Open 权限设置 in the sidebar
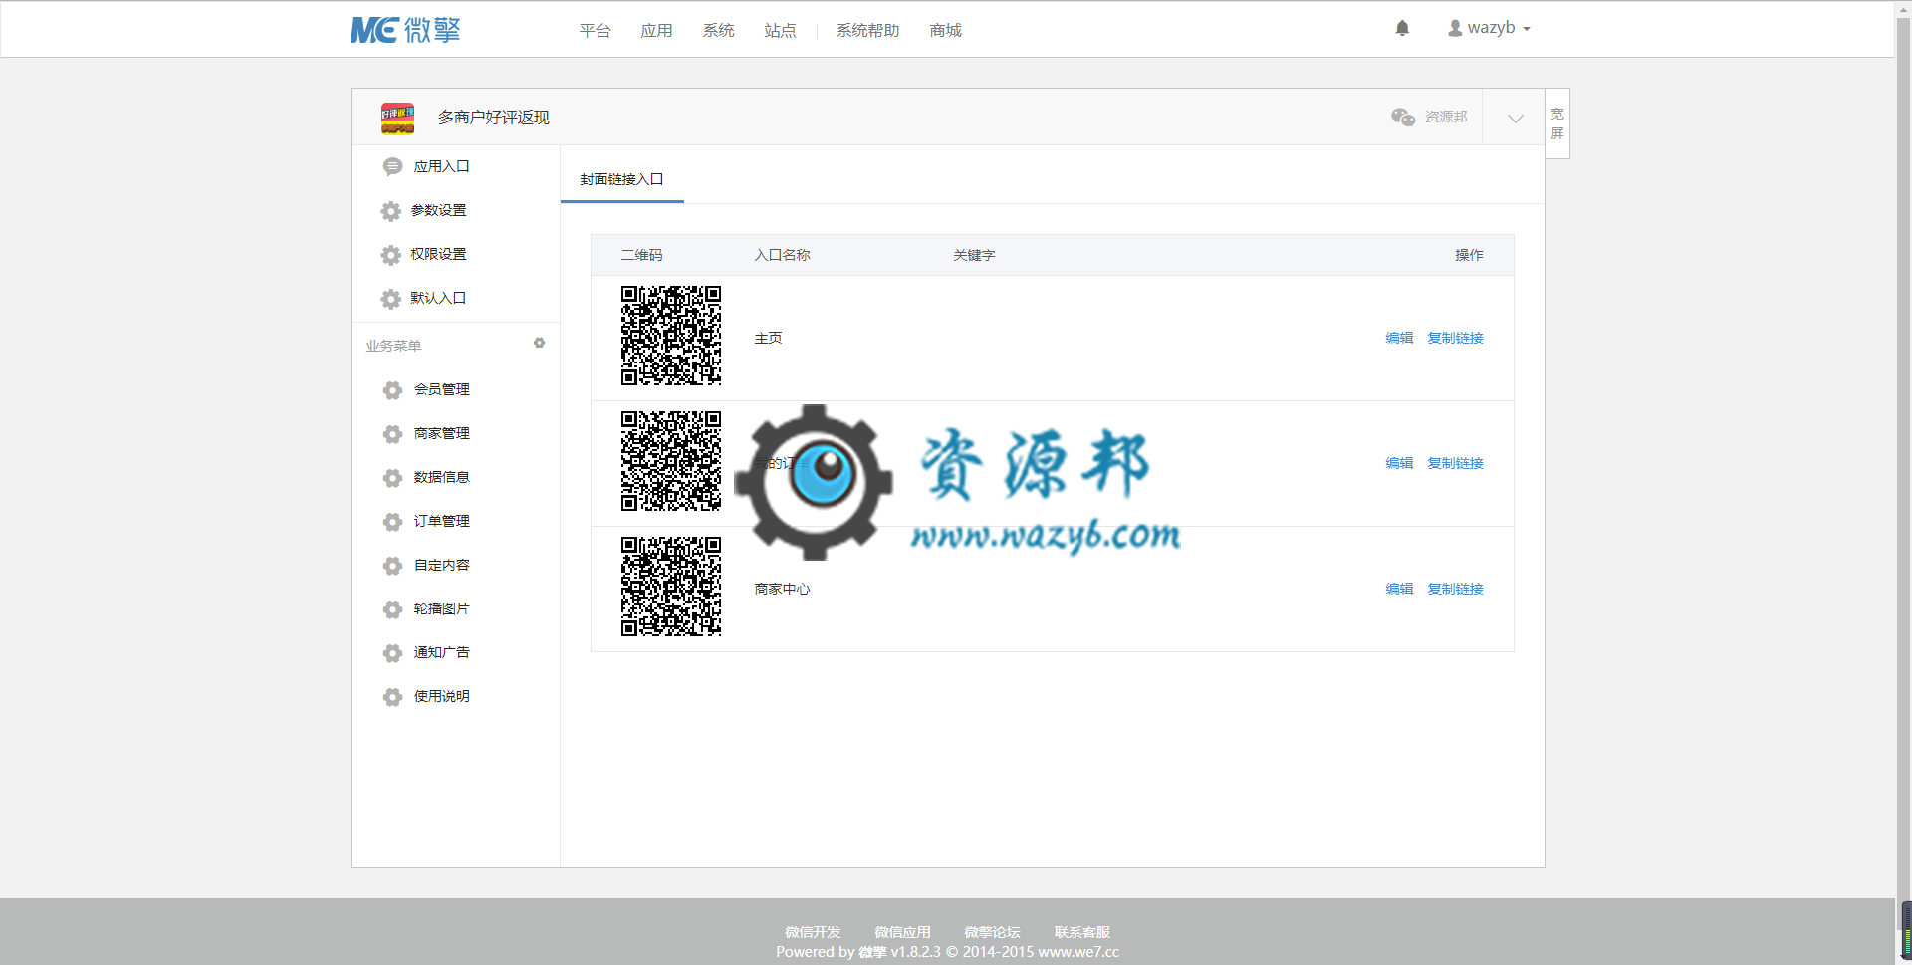1912x965 pixels. click(x=439, y=255)
